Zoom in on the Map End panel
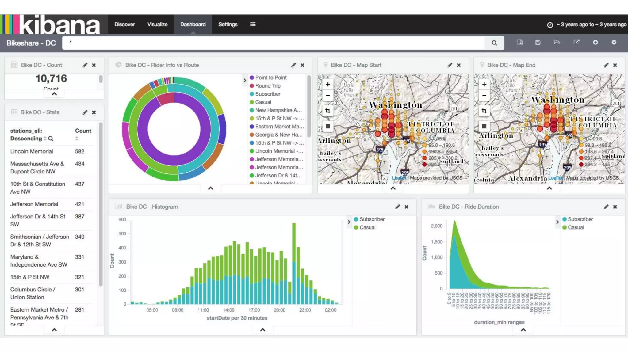Viewport: 628px width, 353px height. tap(484, 84)
